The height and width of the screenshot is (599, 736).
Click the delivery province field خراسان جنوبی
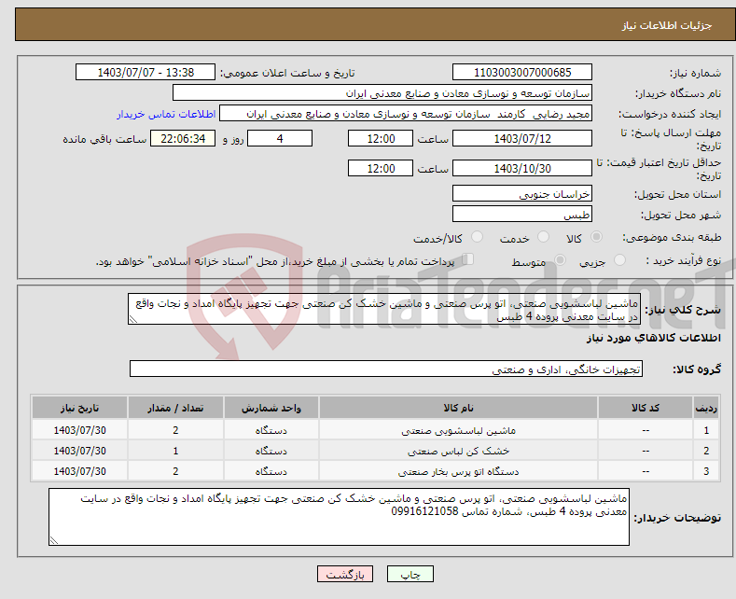pyautogui.click(x=522, y=193)
